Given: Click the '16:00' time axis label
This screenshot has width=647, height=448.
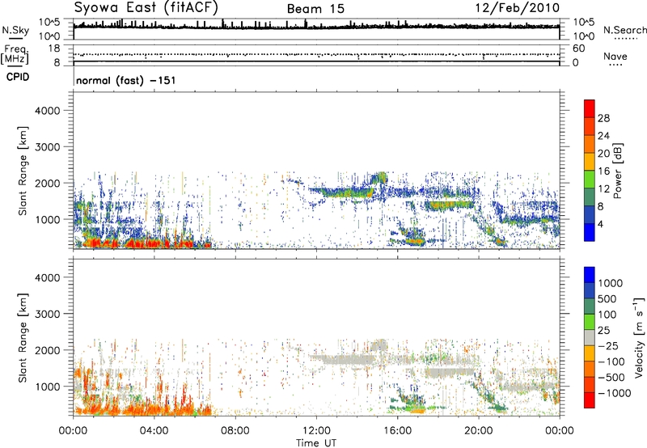Looking at the screenshot, I should point(397,431).
